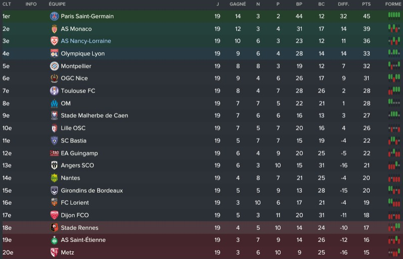View Paris Saint-Germain form indicator bars
Viewport: 403px width, 259px height.
point(393,16)
